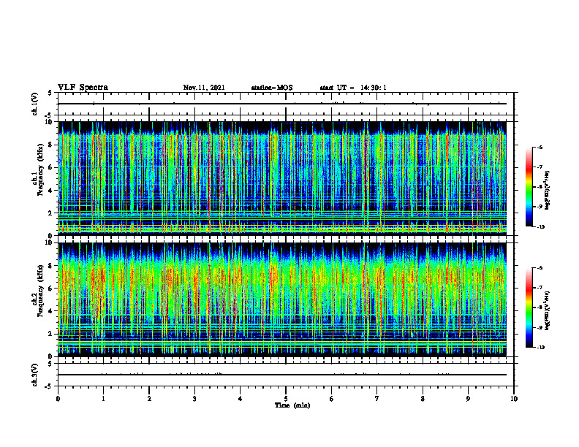
Task: Click the "-6" label on ch.1 color bar
Action: pos(540,147)
